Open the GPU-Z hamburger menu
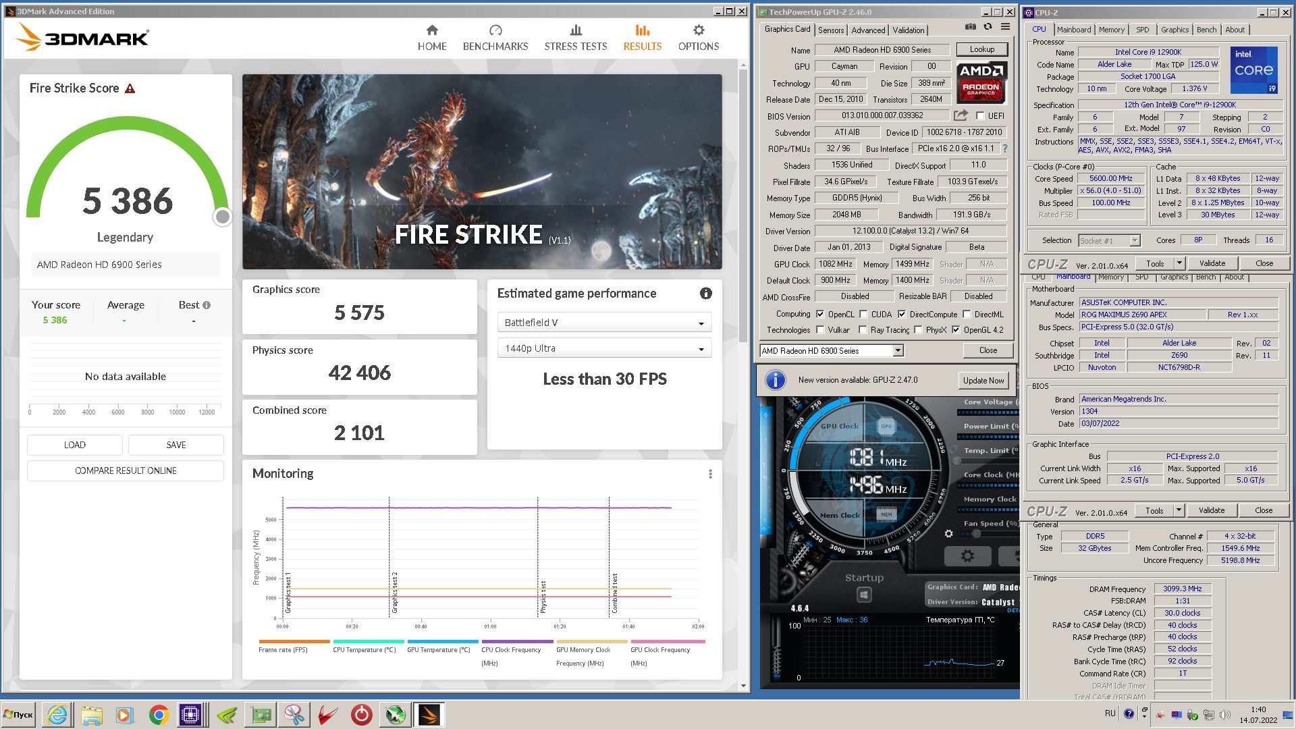The height and width of the screenshot is (729, 1296). [1005, 27]
